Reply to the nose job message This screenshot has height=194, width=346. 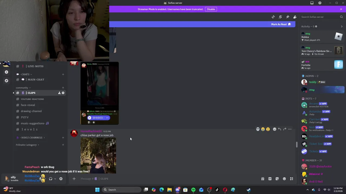[280, 129]
